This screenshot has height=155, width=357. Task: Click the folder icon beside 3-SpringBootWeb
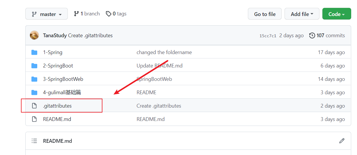[34, 79]
